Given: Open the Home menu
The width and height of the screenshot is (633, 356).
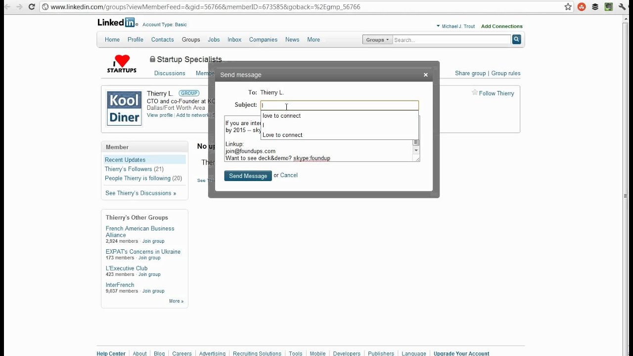Looking at the screenshot, I should coord(112,40).
